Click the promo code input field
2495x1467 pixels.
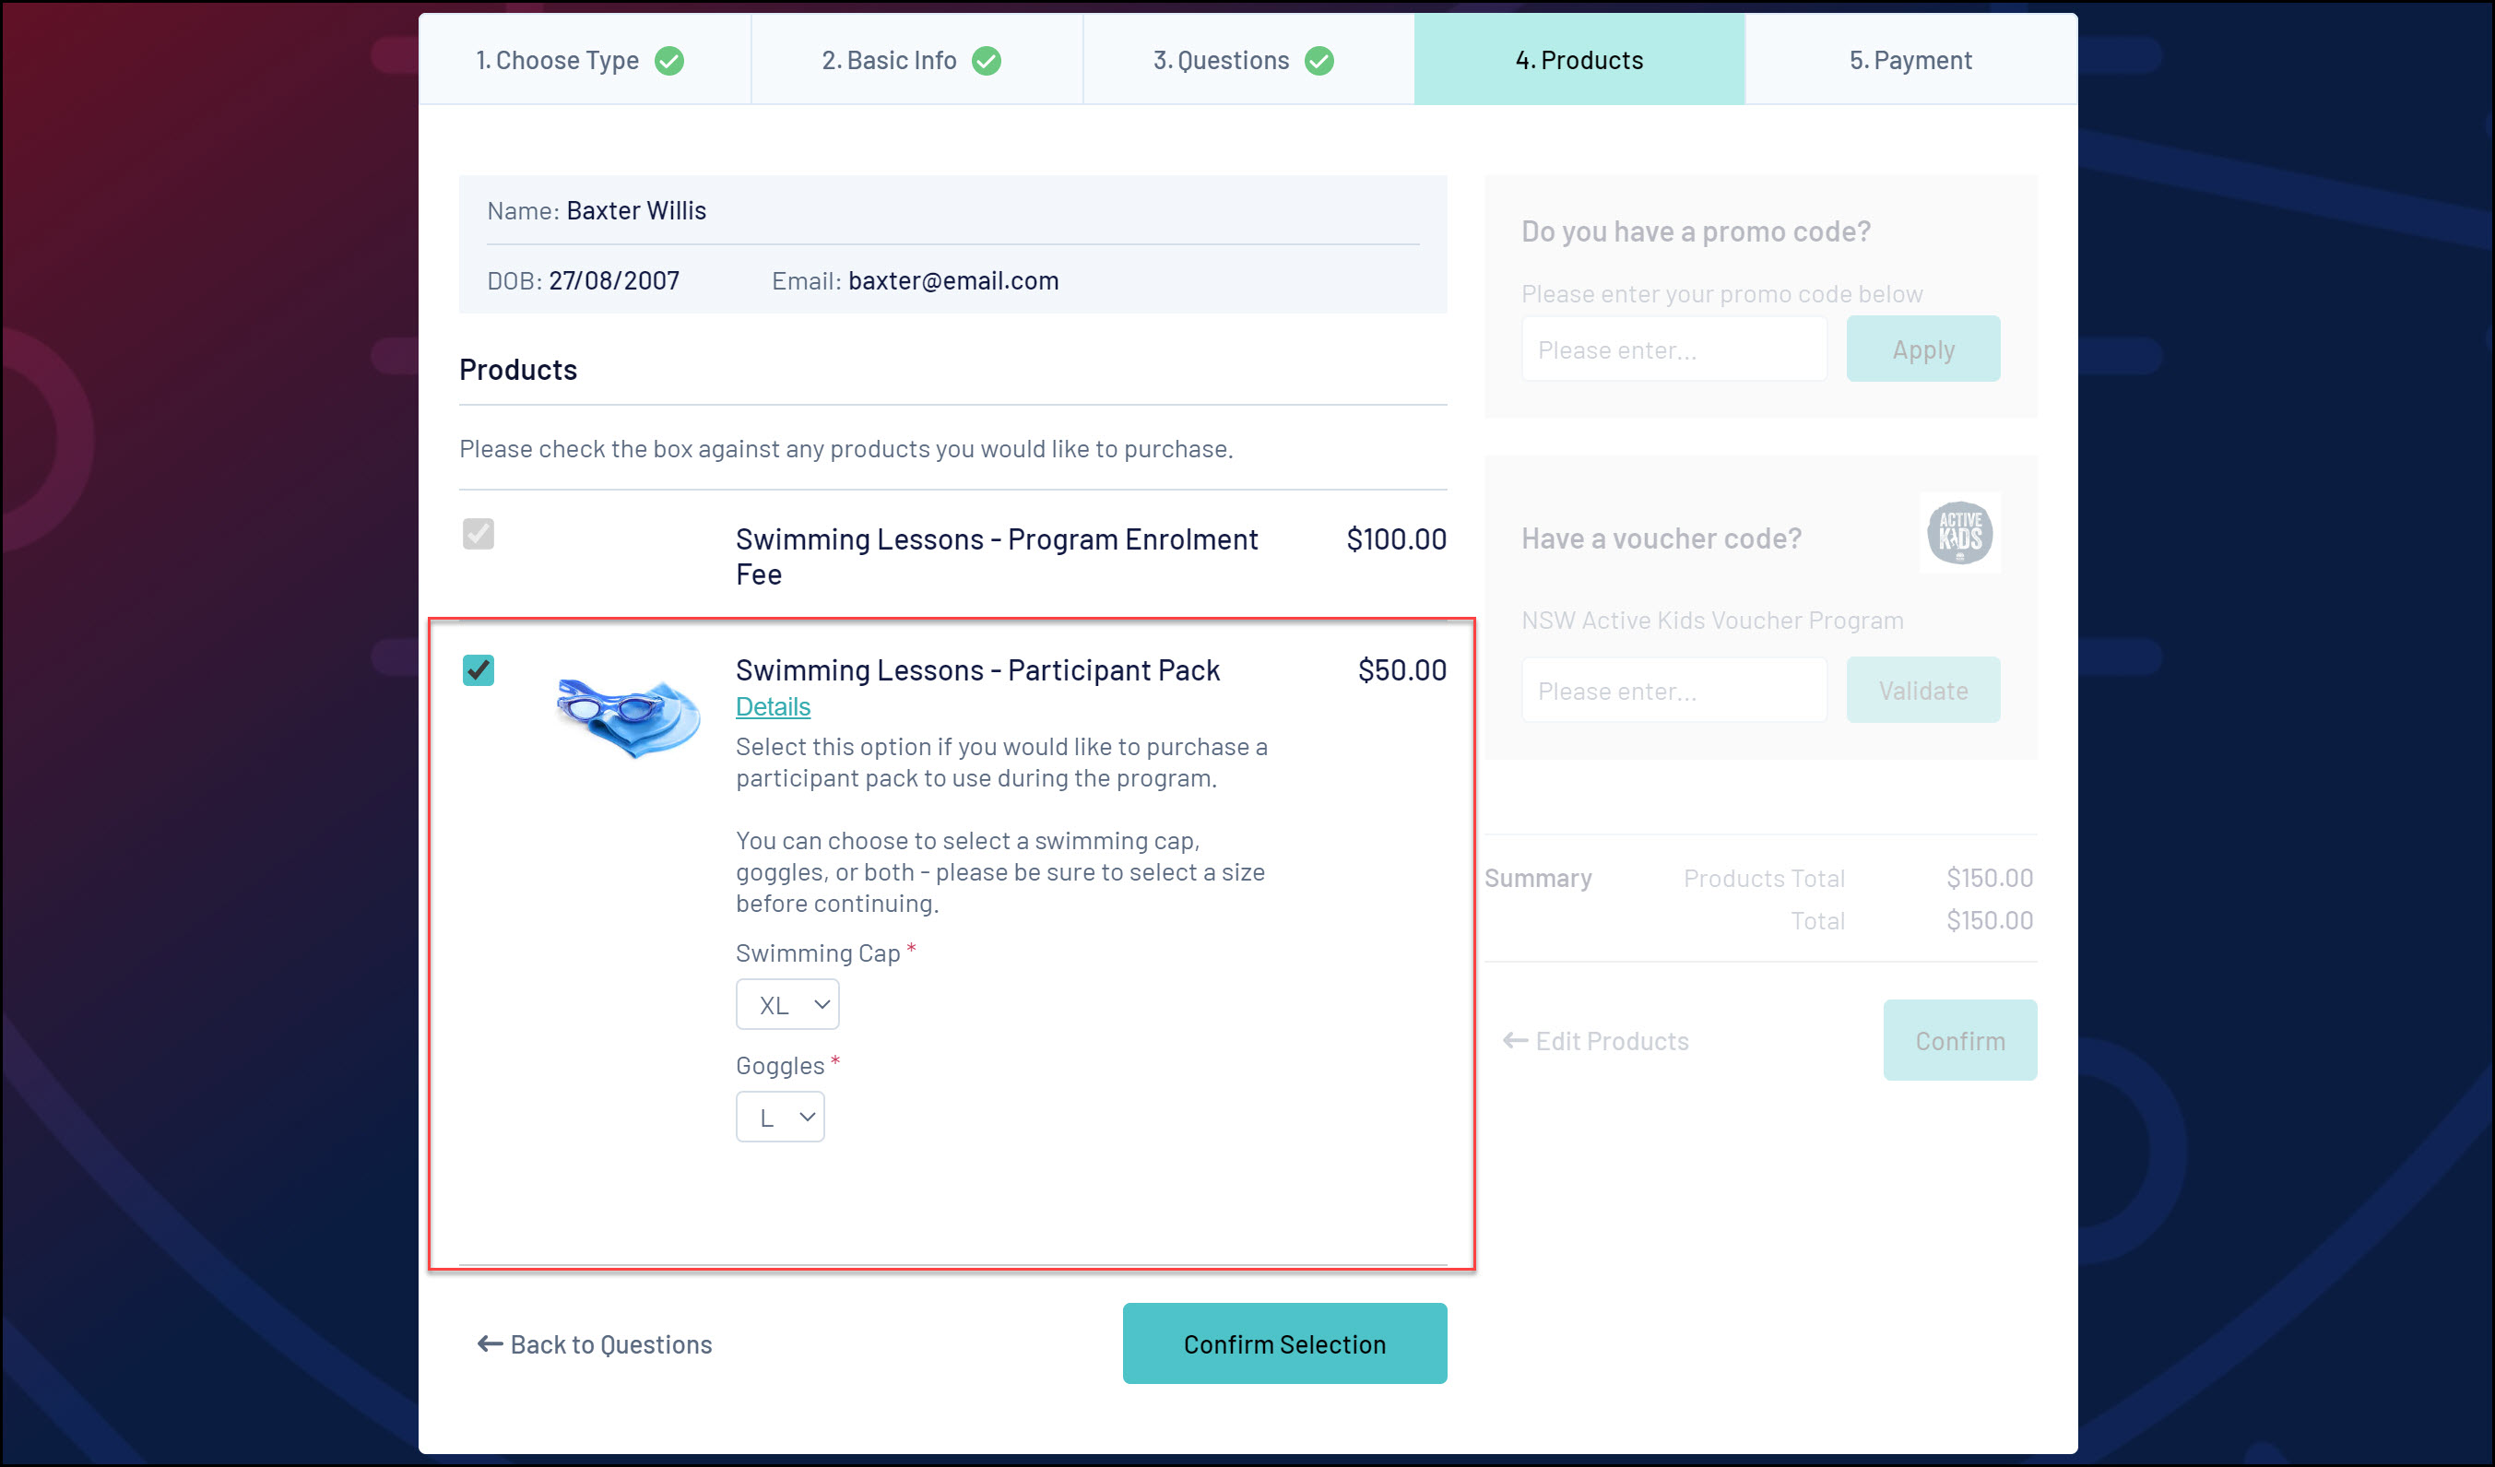[x=1673, y=349]
